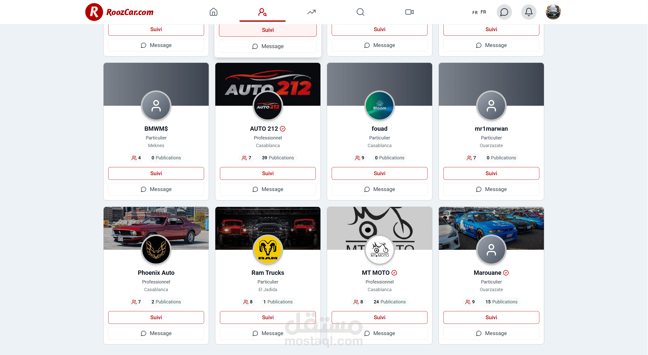The height and width of the screenshot is (355, 648).
Task: Toggle Suivi for MT MOTO
Action: (x=379, y=317)
